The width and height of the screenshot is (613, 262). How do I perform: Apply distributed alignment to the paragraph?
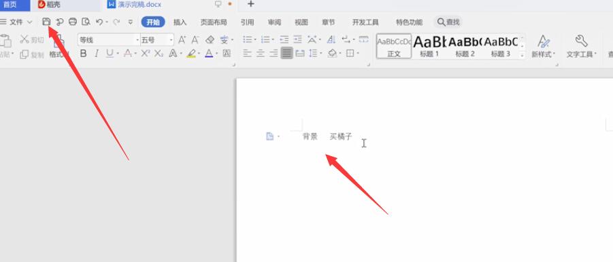pyautogui.click(x=300, y=54)
